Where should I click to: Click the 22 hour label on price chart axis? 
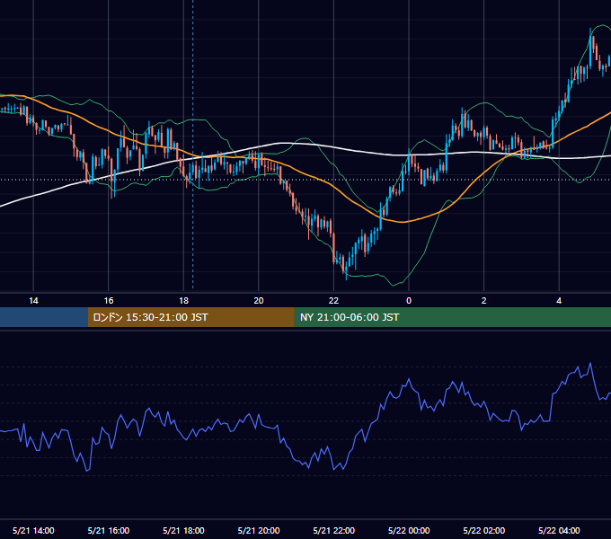[333, 301]
